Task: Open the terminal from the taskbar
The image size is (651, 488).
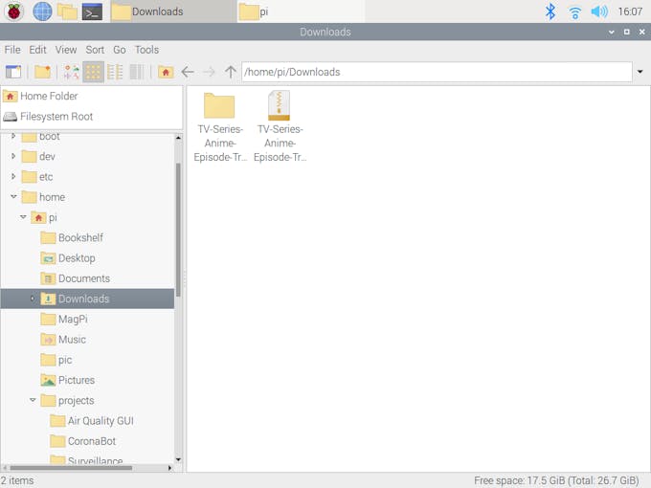Action: click(92, 12)
